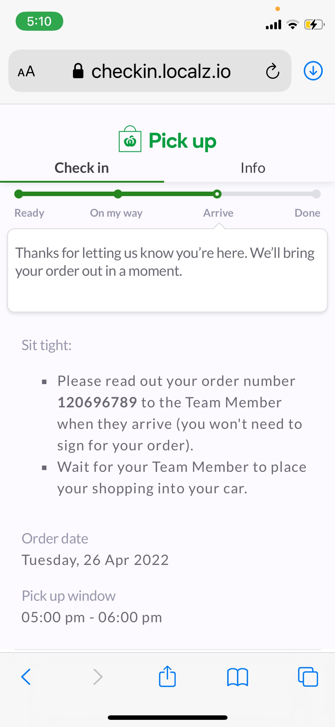Open the Safari share sheet icon
335x727 pixels.
[167, 677]
